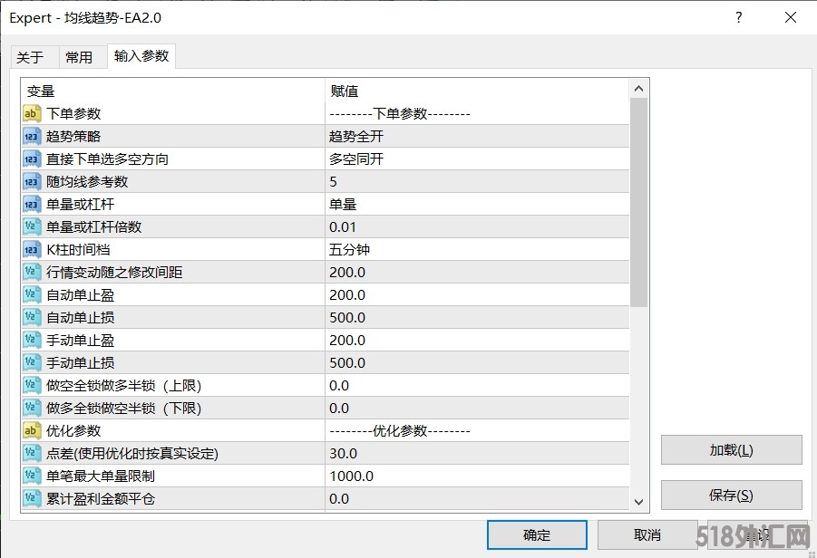This screenshot has height=558, width=817.
Task: Click the 保存(S) button
Action: pos(731,495)
